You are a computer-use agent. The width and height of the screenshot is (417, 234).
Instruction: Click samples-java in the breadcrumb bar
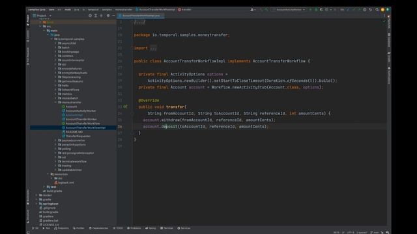coord(36,10)
